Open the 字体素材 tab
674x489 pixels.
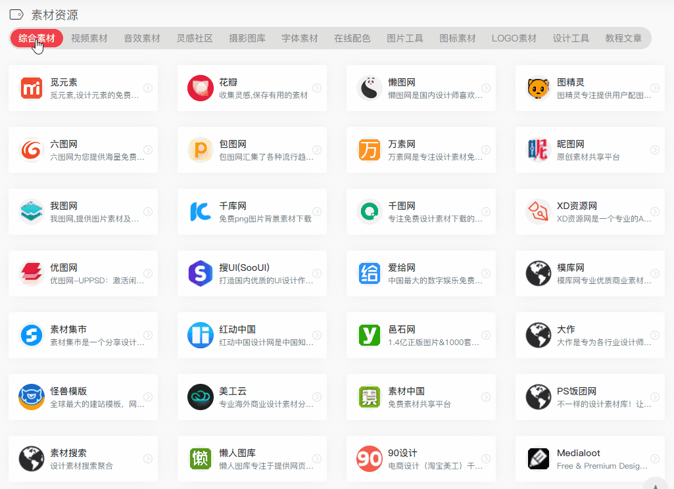[x=300, y=38]
